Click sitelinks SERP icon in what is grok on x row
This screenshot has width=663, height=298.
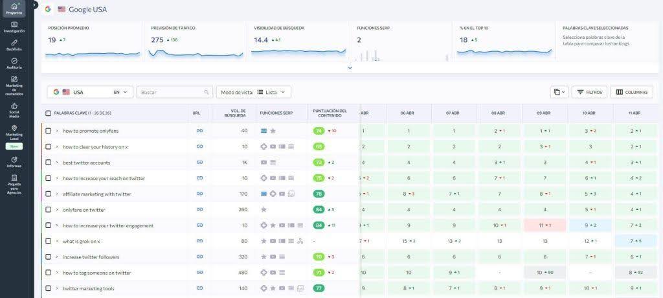300,241
